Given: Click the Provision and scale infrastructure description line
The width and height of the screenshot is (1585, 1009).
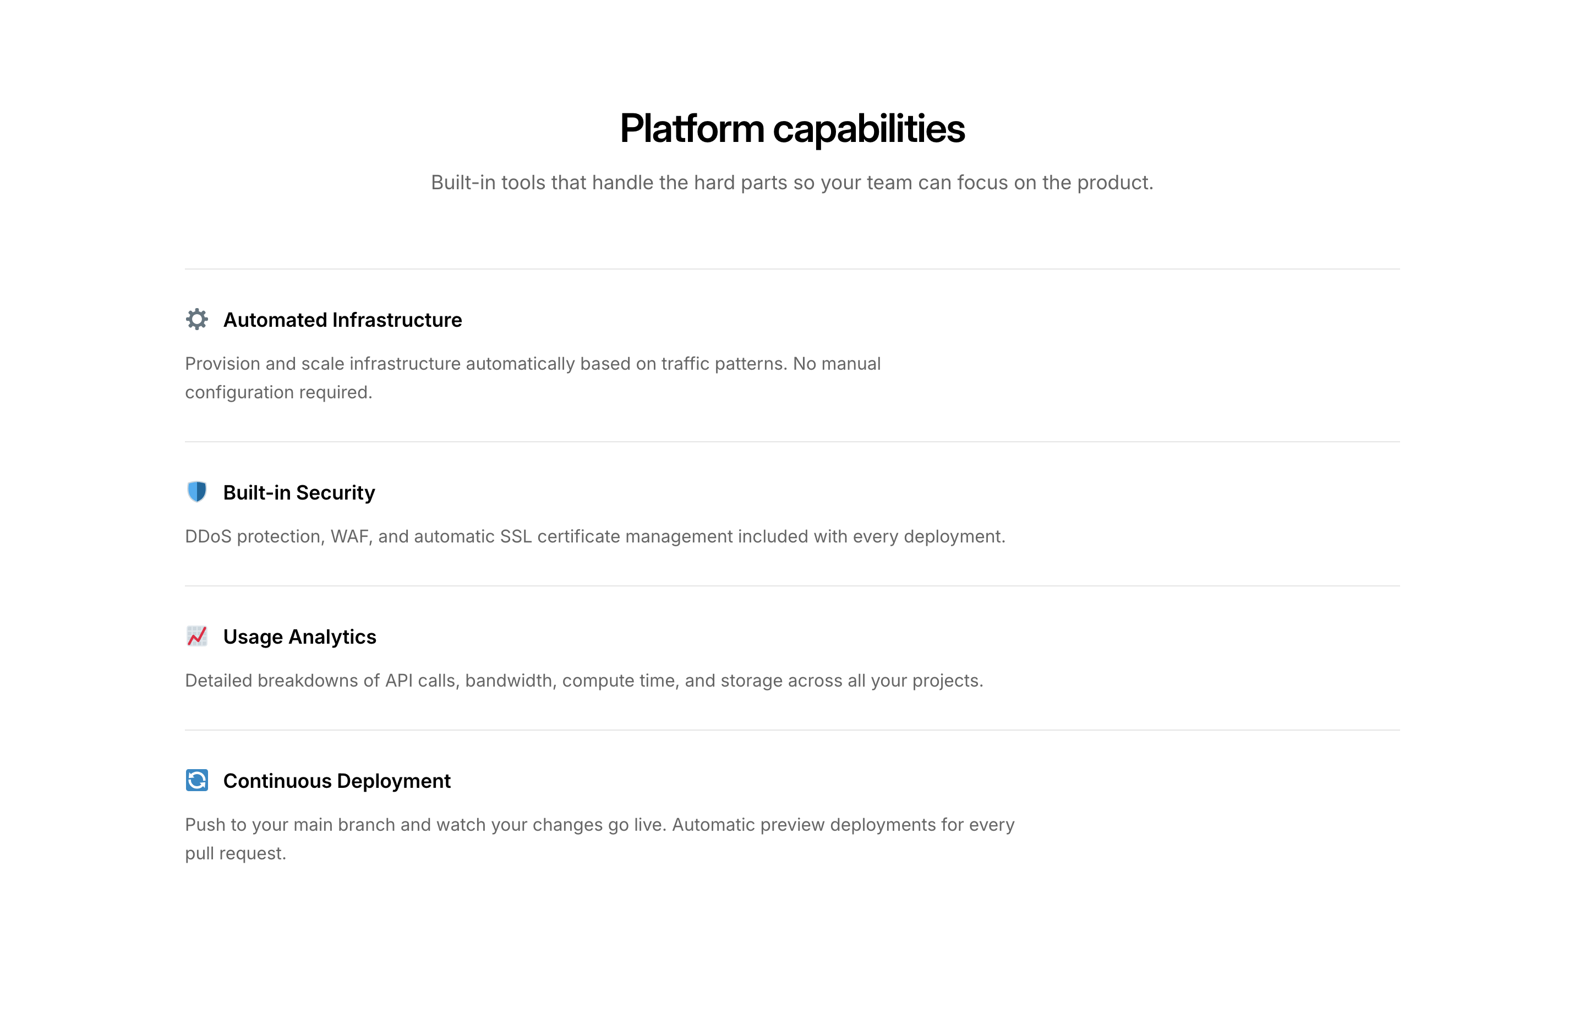Looking at the screenshot, I should pos(533,363).
